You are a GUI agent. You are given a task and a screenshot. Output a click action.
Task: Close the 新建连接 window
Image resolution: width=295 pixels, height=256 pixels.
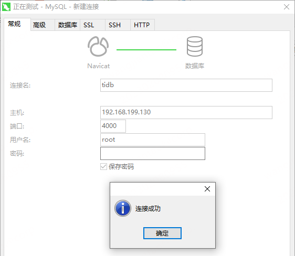point(287,7)
